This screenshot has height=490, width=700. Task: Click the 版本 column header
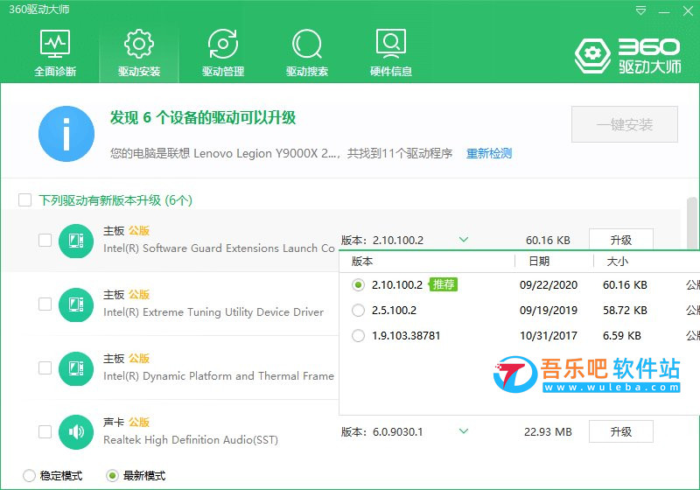[362, 261]
